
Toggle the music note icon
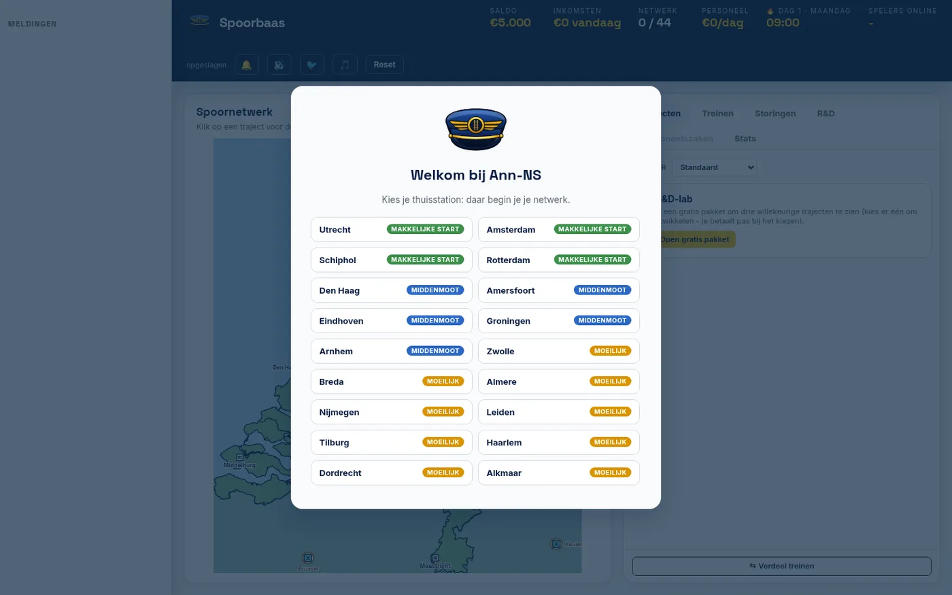[345, 65]
